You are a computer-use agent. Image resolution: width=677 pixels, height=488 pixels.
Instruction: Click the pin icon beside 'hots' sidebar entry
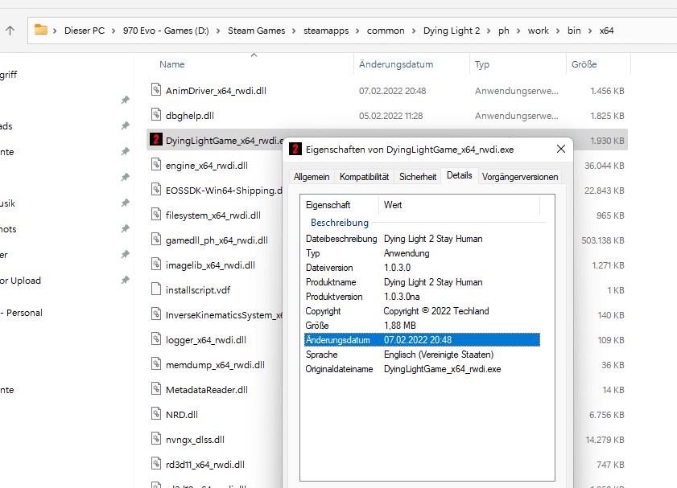(126, 228)
